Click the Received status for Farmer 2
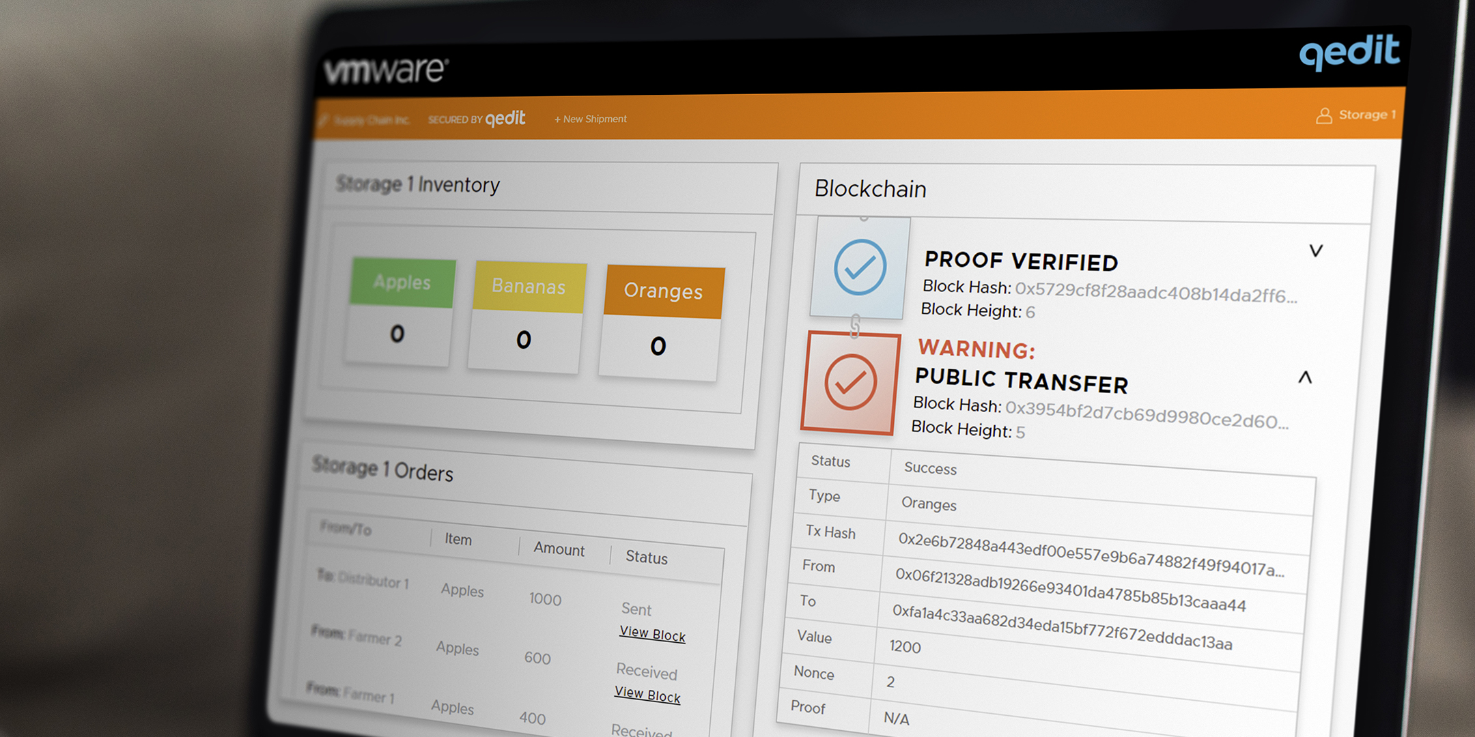Image resolution: width=1475 pixels, height=737 pixels. (647, 672)
